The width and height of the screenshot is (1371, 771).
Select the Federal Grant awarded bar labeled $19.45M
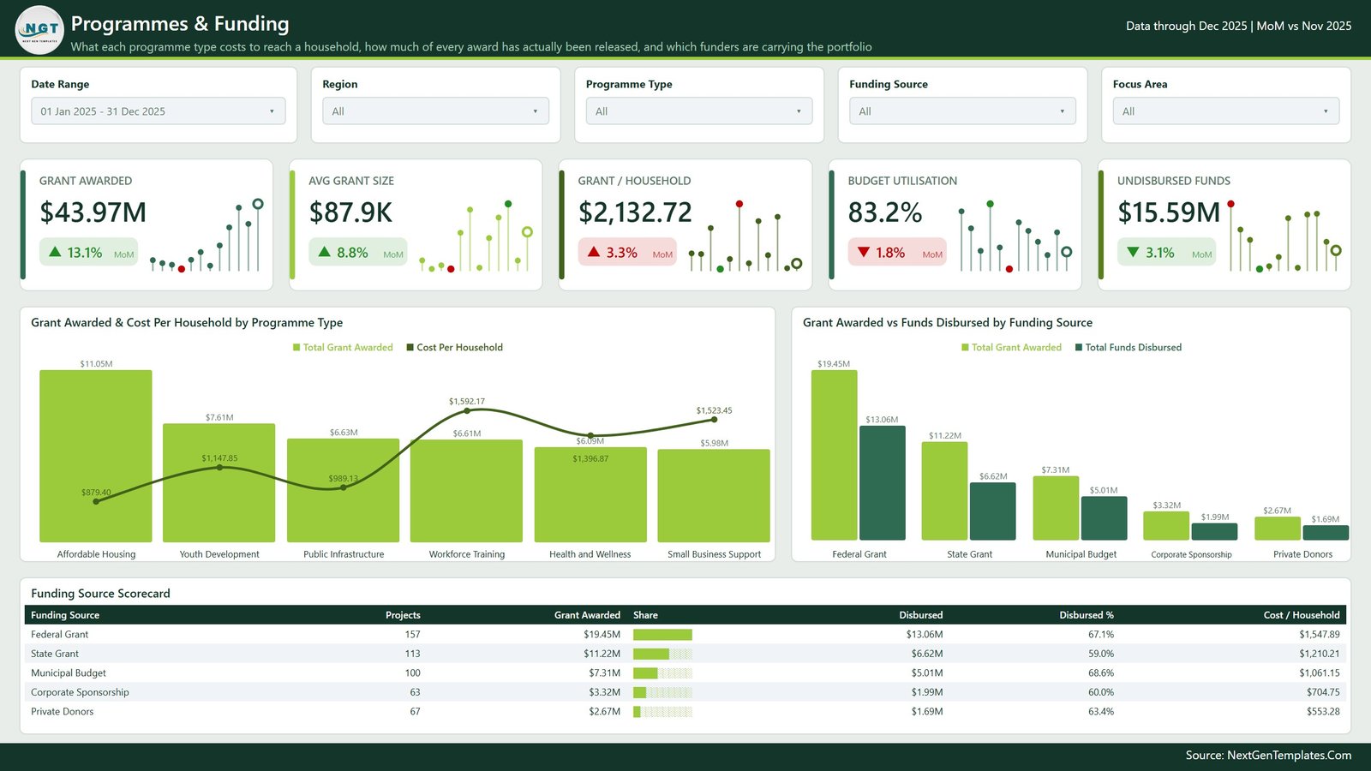tap(835, 455)
